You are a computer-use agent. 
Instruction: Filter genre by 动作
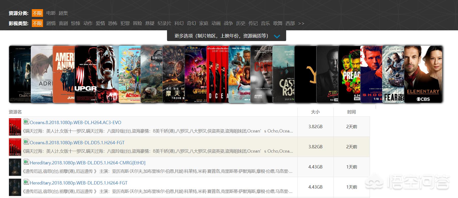pyautogui.click(x=88, y=23)
